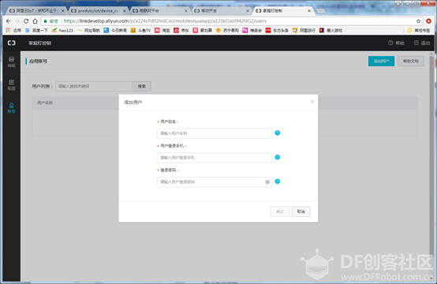The width and height of the screenshot is (437, 284).
Task: Click the 帮助 link in top bar
Action: point(396,43)
